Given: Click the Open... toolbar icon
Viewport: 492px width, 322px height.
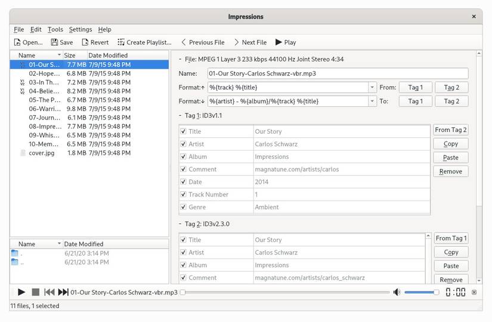Looking at the screenshot, I should point(17,42).
